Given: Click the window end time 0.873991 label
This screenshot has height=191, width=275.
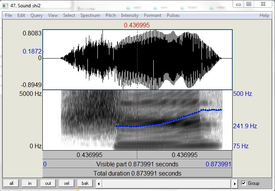Looking at the screenshot, I should (218, 164).
